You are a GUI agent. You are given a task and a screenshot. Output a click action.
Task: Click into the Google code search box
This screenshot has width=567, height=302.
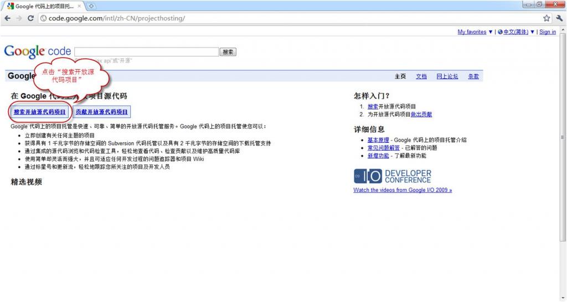point(146,51)
